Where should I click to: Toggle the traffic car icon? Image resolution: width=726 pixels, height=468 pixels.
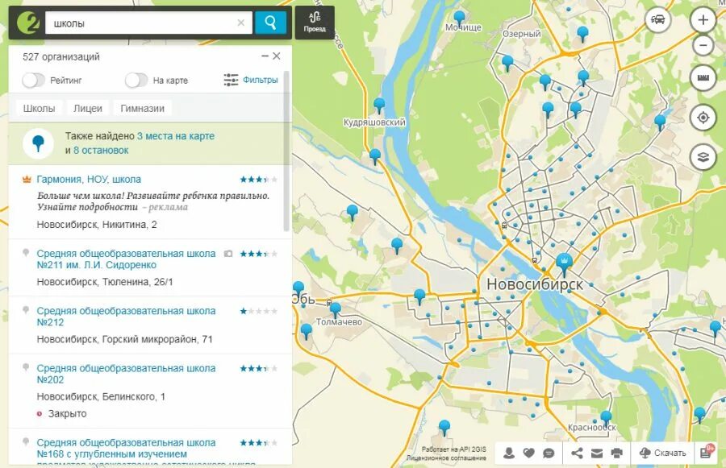658,20
